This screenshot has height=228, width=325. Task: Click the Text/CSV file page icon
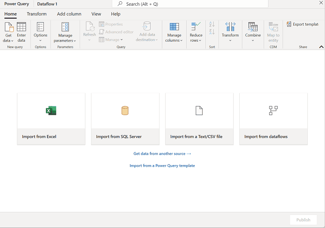199,111
